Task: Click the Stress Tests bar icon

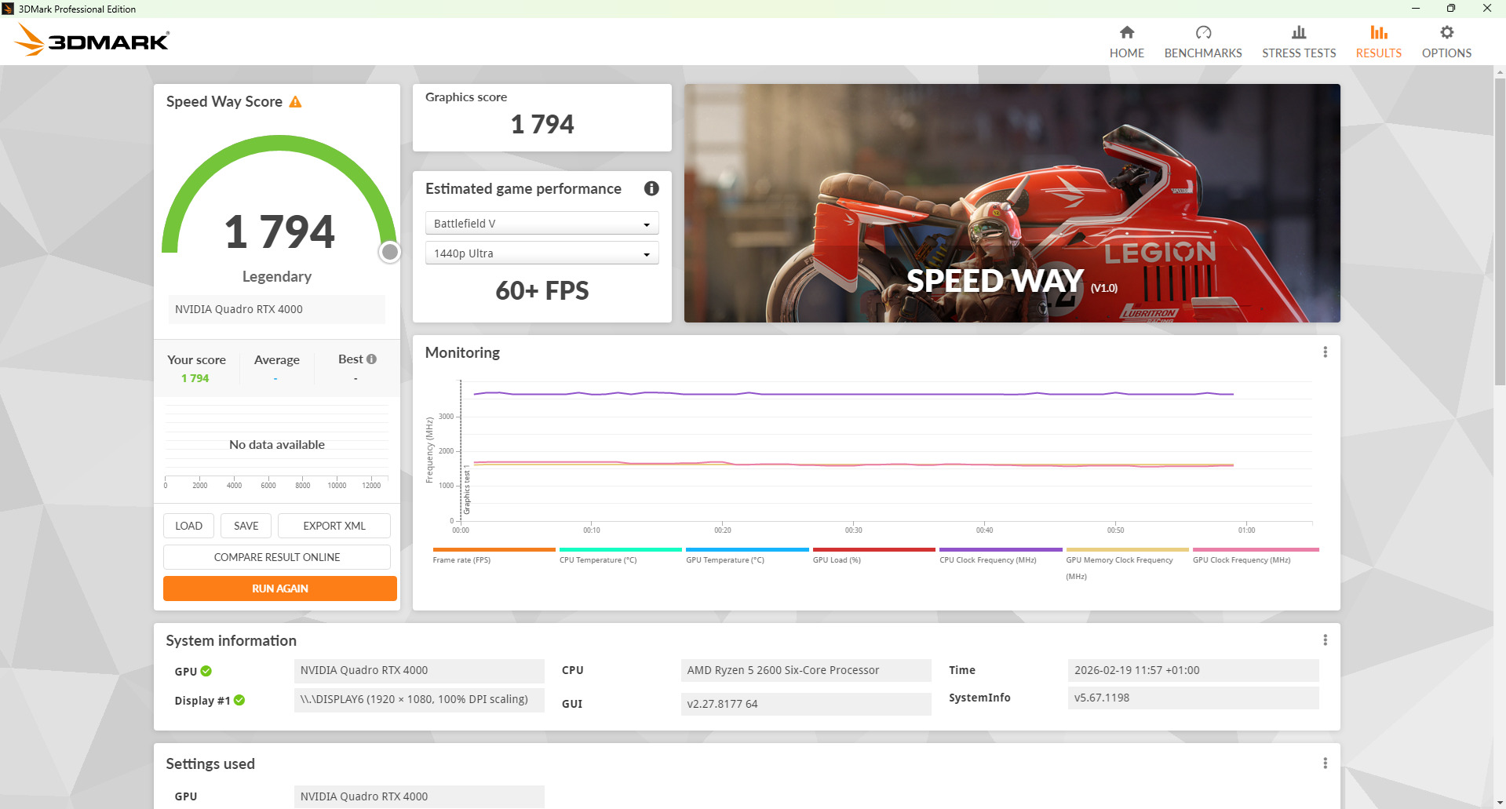Action: tap(1299, 32)
